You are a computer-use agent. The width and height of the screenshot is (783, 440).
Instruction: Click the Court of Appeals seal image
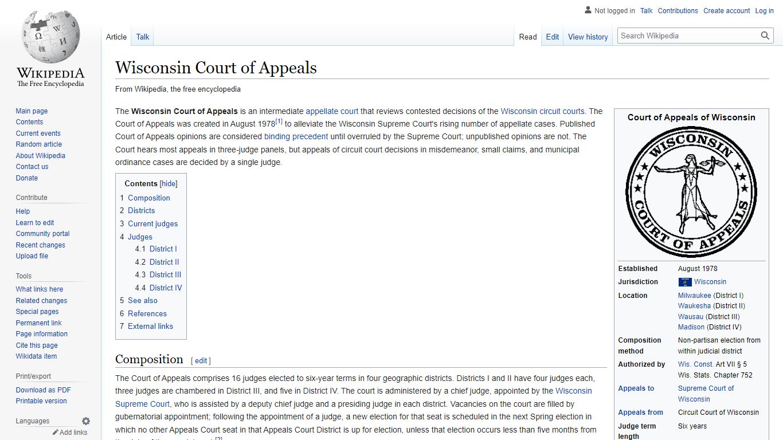pyautogui.click(x=691, y=191)
